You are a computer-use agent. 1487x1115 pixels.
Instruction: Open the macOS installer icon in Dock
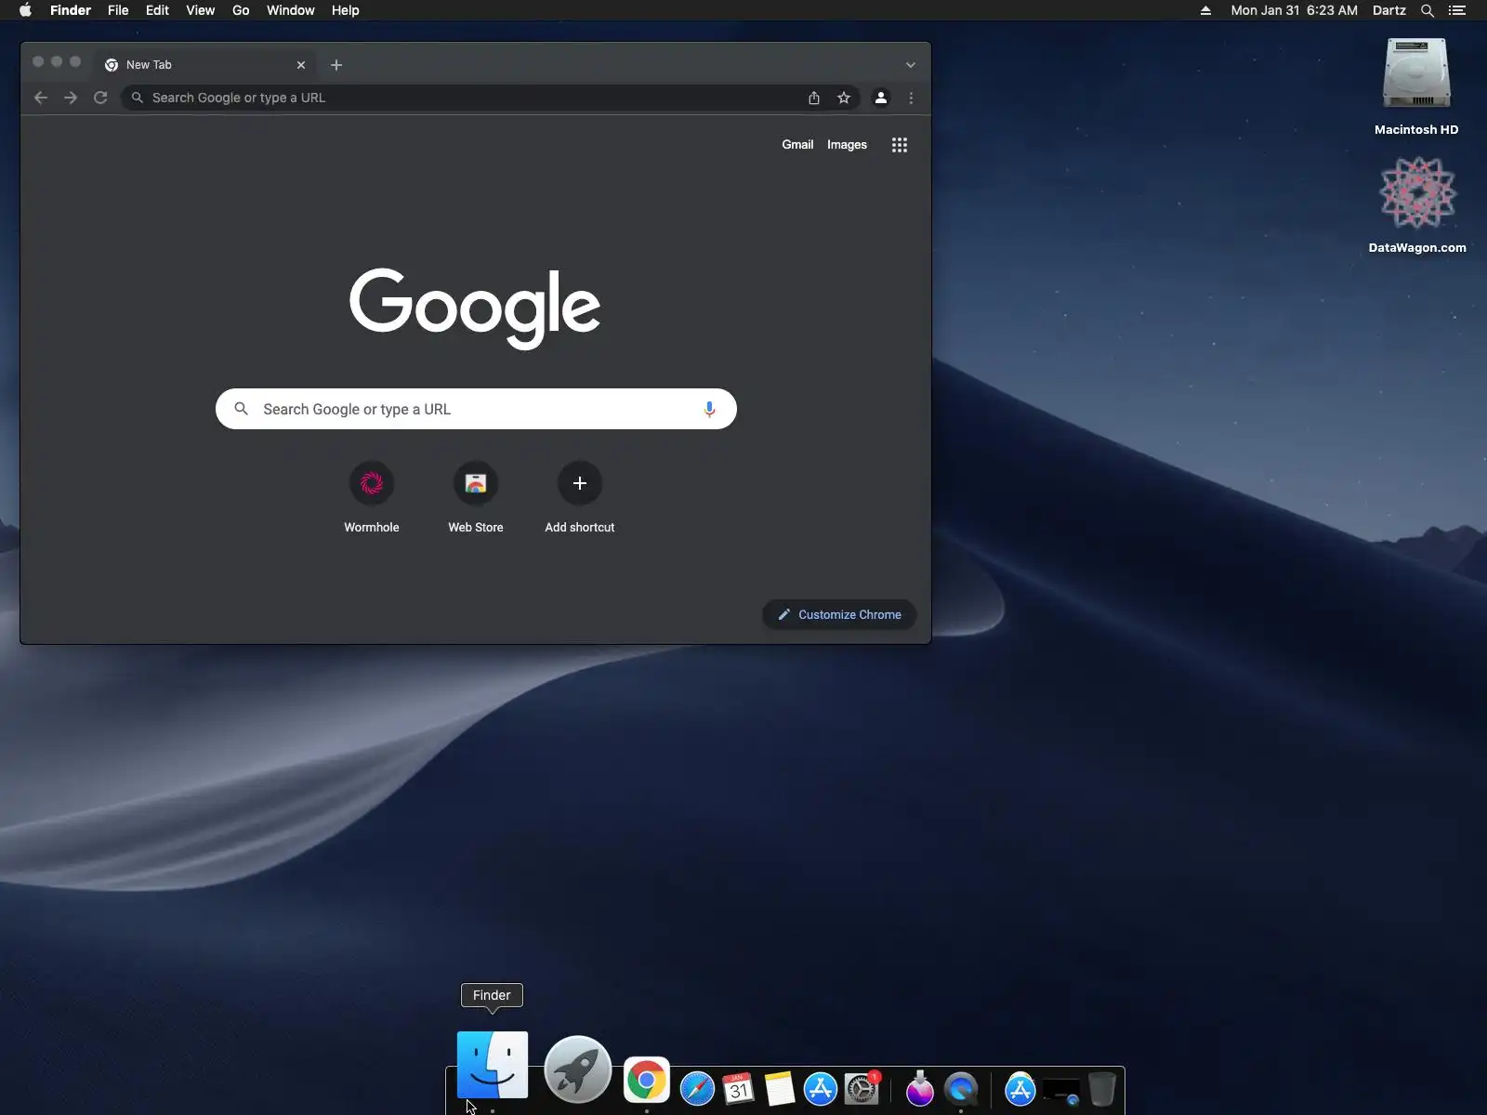tap(920, 1089)
